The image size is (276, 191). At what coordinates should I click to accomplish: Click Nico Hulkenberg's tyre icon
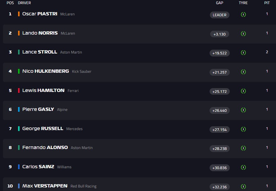tap(243, 72)
